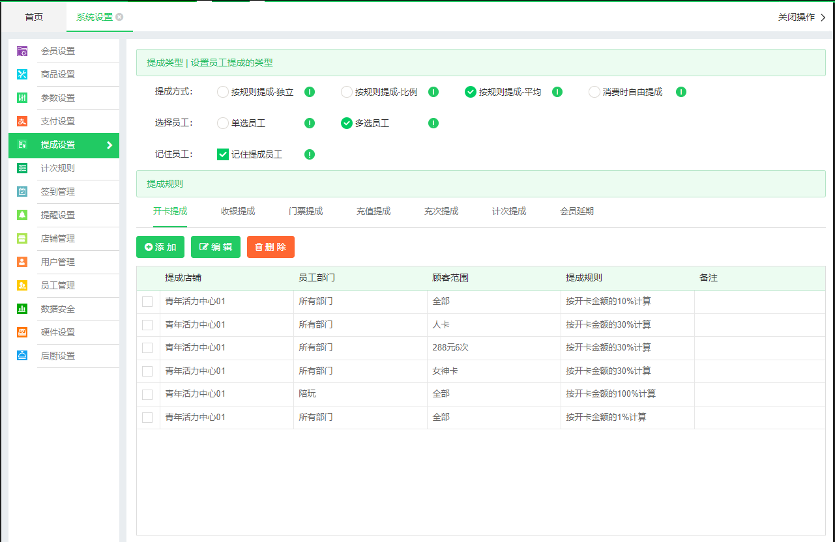The width and height of the screenshot is (835, 542).
Task: Open the 充值提成 tab
Action: (x=374, y=211)
